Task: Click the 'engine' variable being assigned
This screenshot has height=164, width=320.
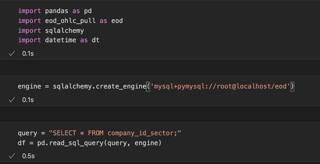Action: [x=30, y=86]
